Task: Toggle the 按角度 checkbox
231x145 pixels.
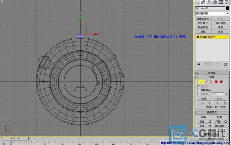Action: click(198, 94)
